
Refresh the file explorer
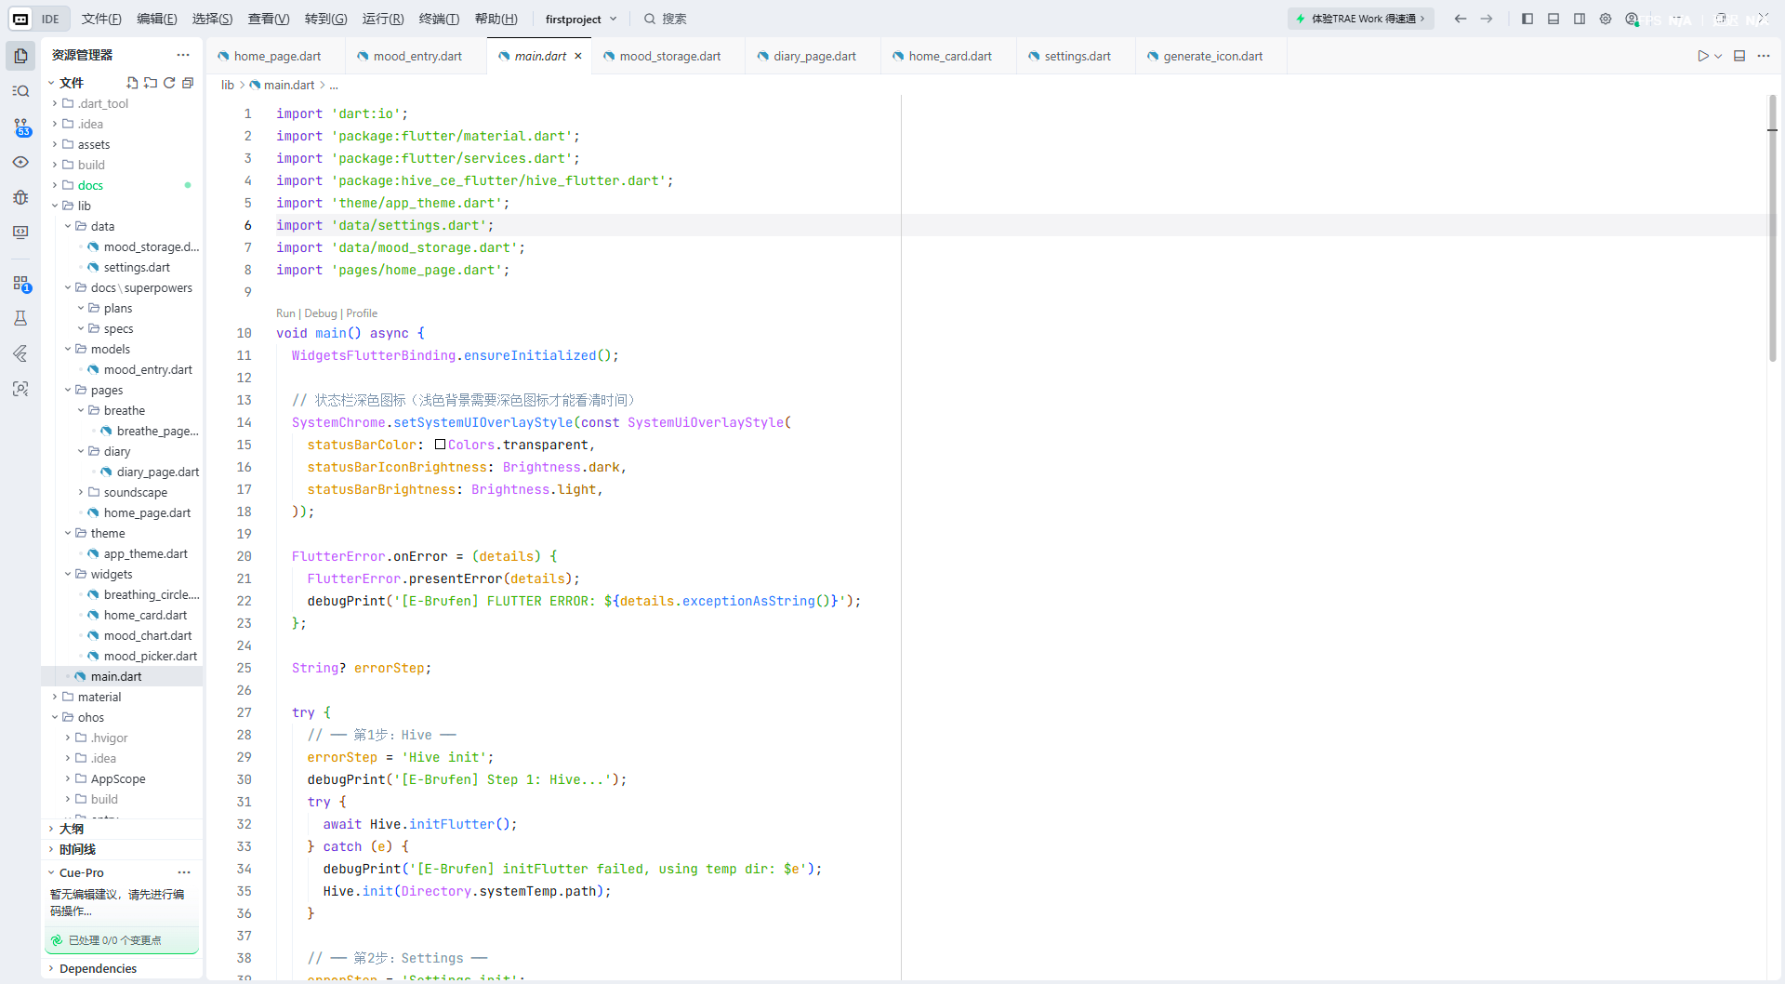tap(169, 83)
